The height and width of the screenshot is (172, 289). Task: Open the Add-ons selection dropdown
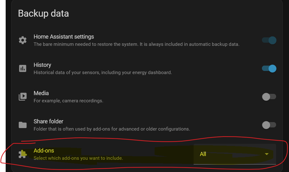click(235, 154)
